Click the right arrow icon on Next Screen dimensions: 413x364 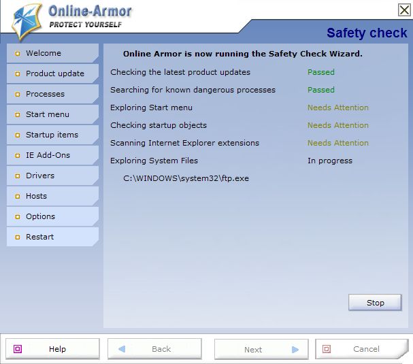295,350
